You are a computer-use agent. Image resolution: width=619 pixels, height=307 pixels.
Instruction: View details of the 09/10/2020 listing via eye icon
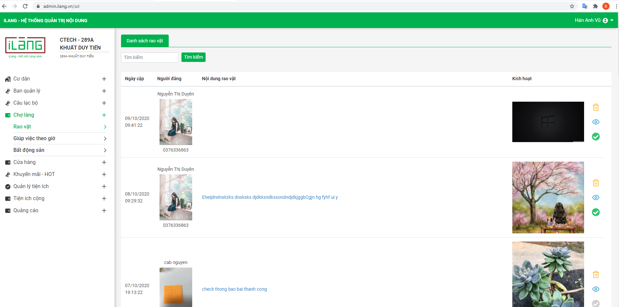[x=596, y=122]
